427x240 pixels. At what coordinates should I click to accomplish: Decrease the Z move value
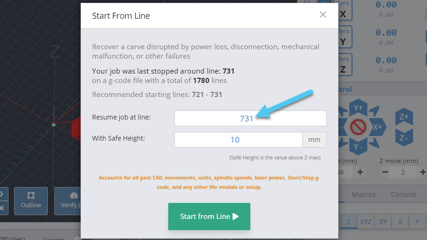coord(385,172)
